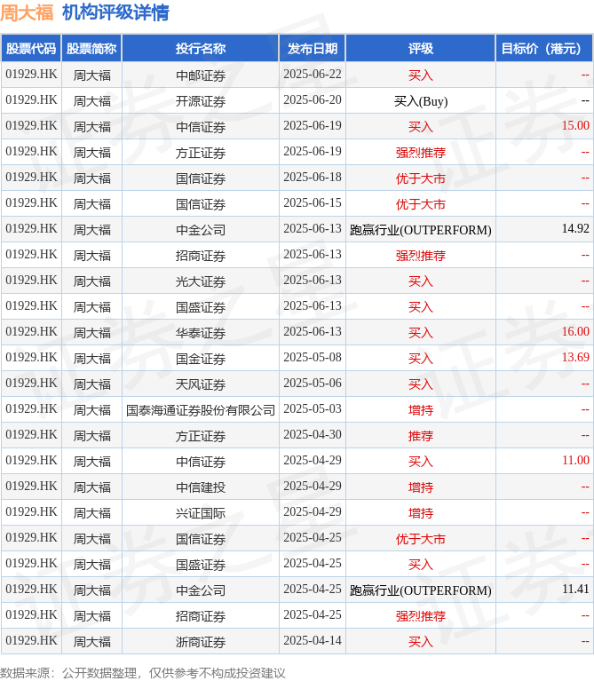
Task: Click the date 2025-05-08
Action: (313, 358)
